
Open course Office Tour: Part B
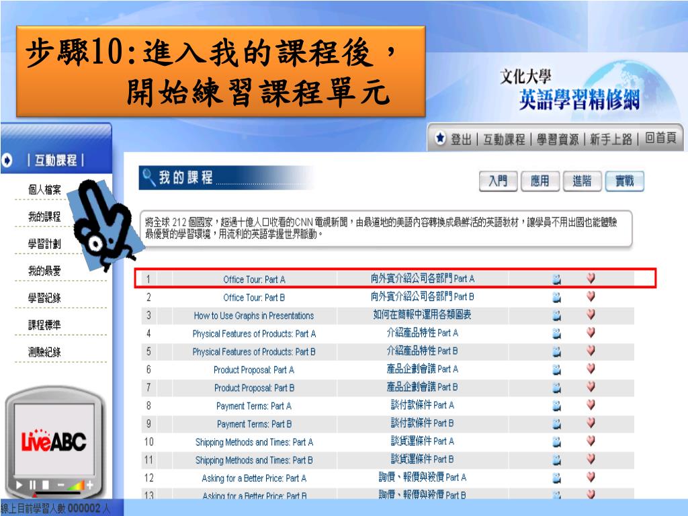tap(254, 298)
